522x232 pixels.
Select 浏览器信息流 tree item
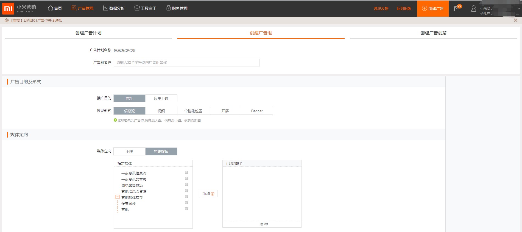tap(132, 185)
